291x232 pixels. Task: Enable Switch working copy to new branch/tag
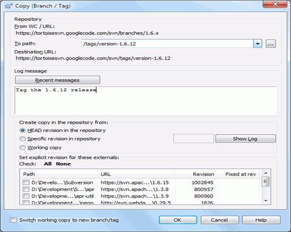13,220
